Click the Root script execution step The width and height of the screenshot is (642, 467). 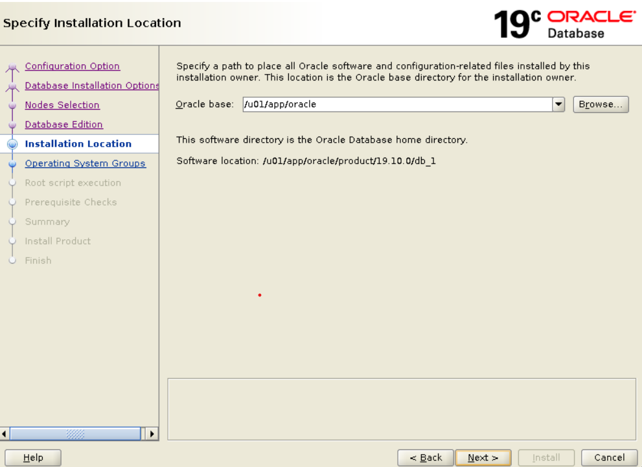pos(73,183)
